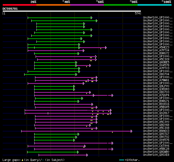Click the arrowhead ending the UniRef100_A5AEZ3 purple segment

(106, 47)
